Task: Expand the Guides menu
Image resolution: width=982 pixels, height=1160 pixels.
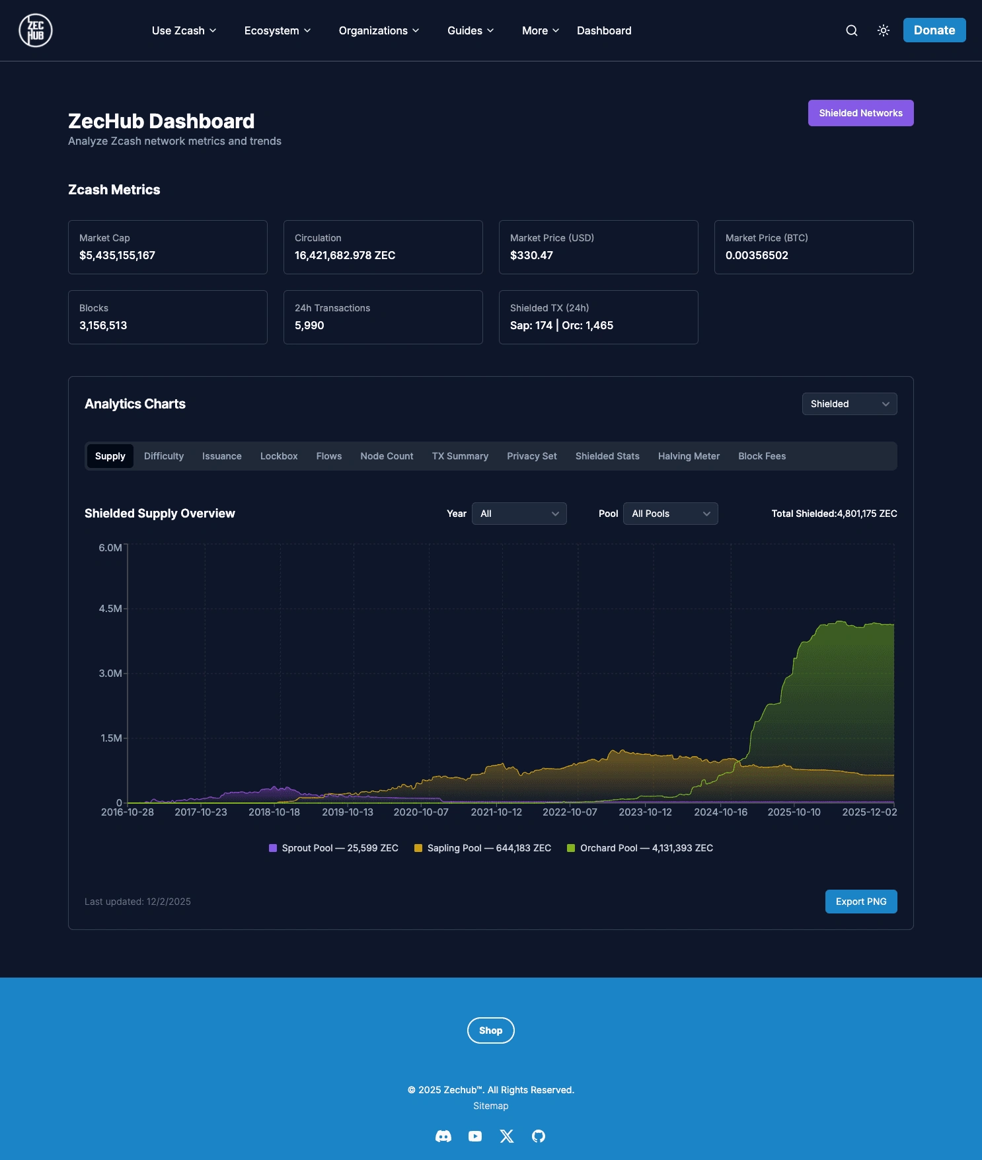Action: [471, 30]
